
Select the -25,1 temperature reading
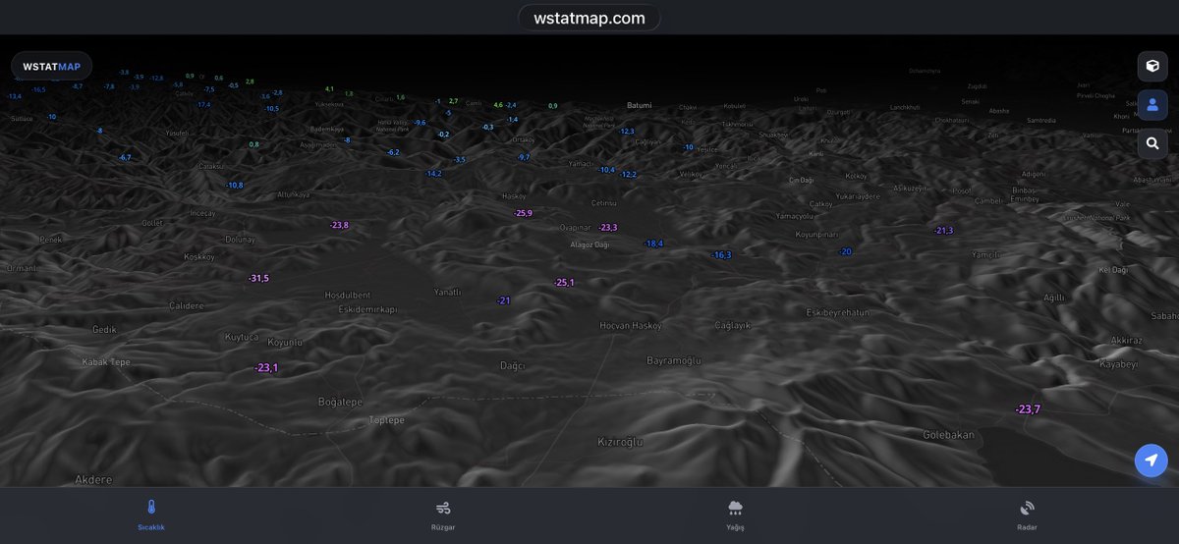click(564, 283)
